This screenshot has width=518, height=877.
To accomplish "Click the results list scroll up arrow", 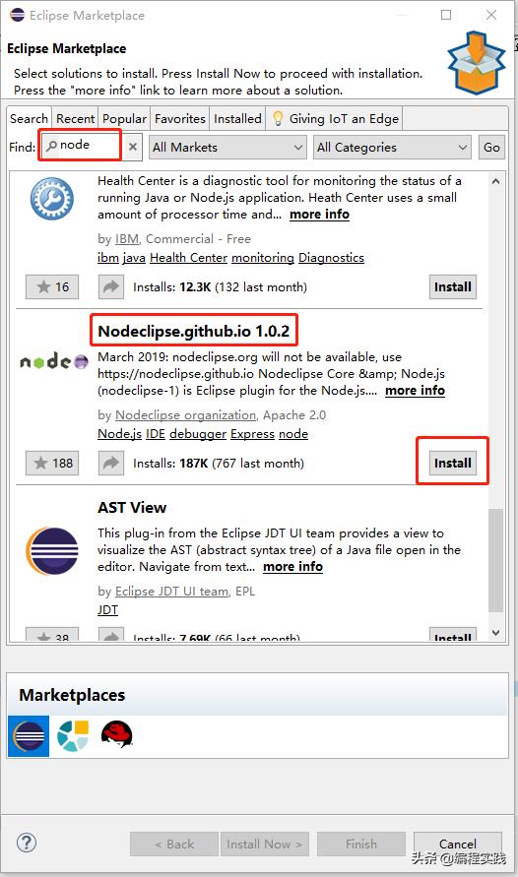I will [x=495, y=181].
